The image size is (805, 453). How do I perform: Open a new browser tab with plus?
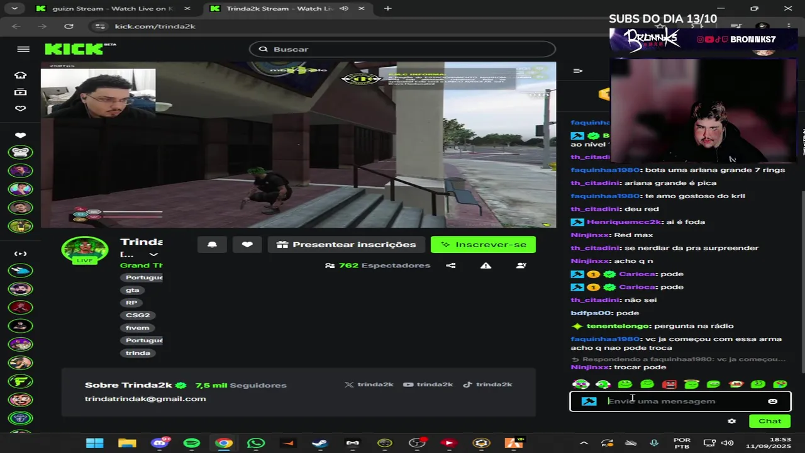[x=387, y=8]
